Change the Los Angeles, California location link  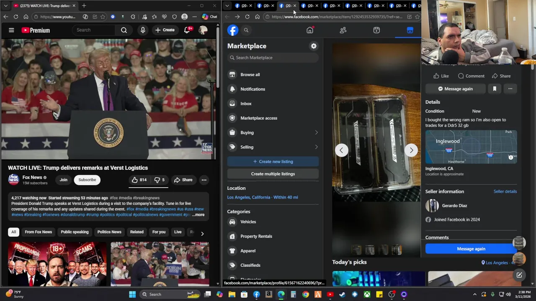pos(263,197)
